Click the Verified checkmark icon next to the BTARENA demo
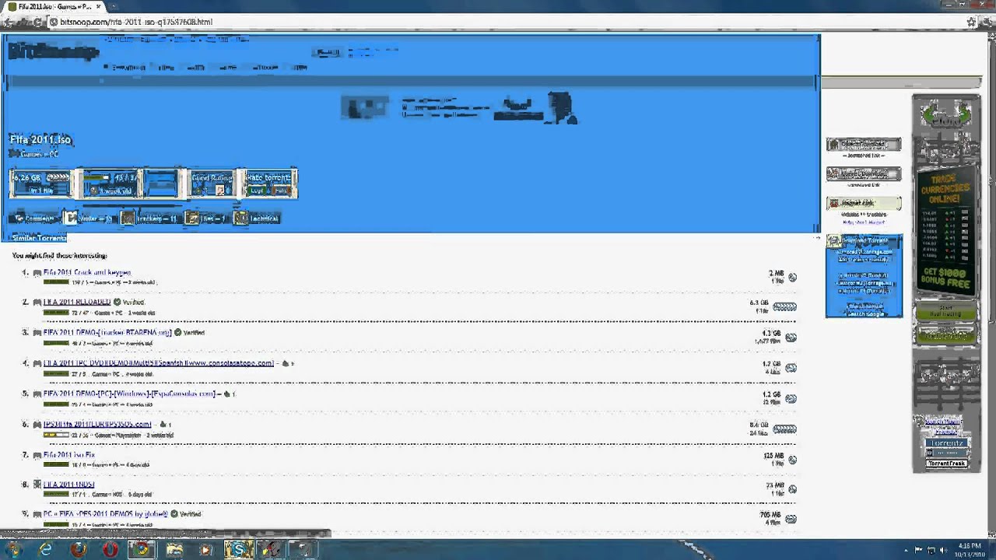Viewport: 996px width, 560px height. [177, 332]
